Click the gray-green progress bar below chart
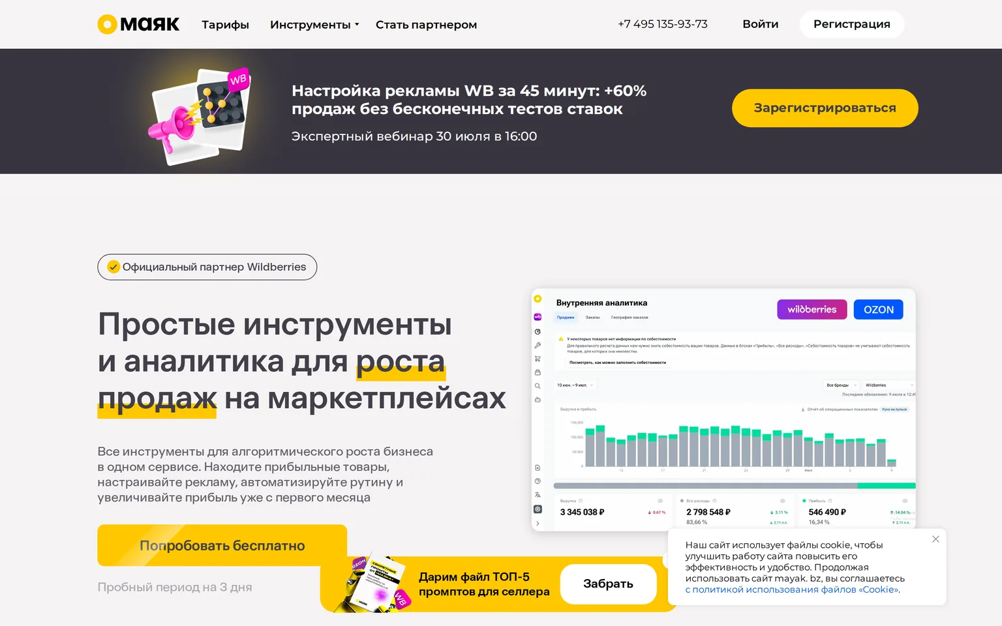This screenshot has width=1002, height=626. pyautogui.click(x=735, y=486)
